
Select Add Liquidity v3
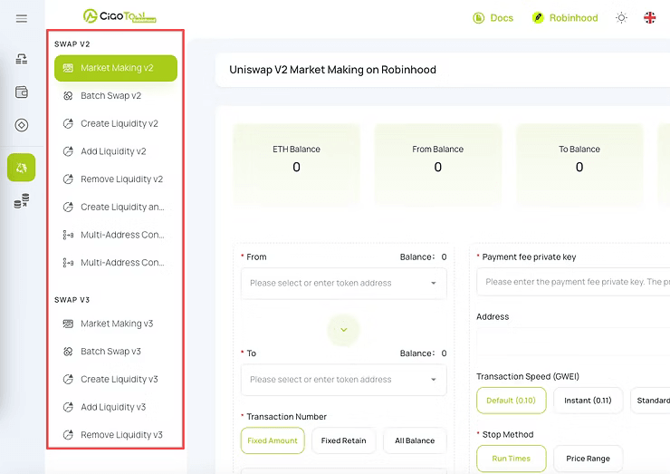tap(116, 407)
